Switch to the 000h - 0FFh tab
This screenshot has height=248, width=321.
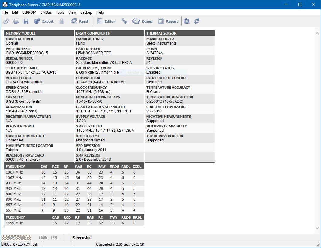[x=16, y=238]
